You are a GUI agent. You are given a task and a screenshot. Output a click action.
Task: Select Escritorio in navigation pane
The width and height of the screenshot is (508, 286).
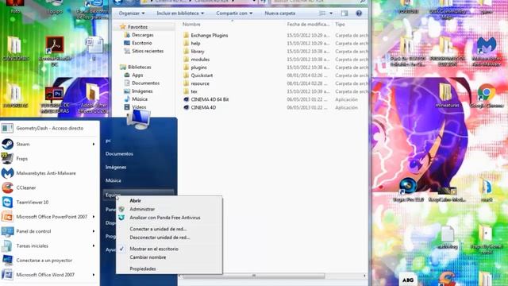141,43
